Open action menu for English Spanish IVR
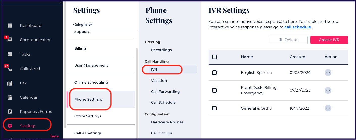The width and height of the screenshot is (356, 140). pyautogui.click(x=328, y=73)
